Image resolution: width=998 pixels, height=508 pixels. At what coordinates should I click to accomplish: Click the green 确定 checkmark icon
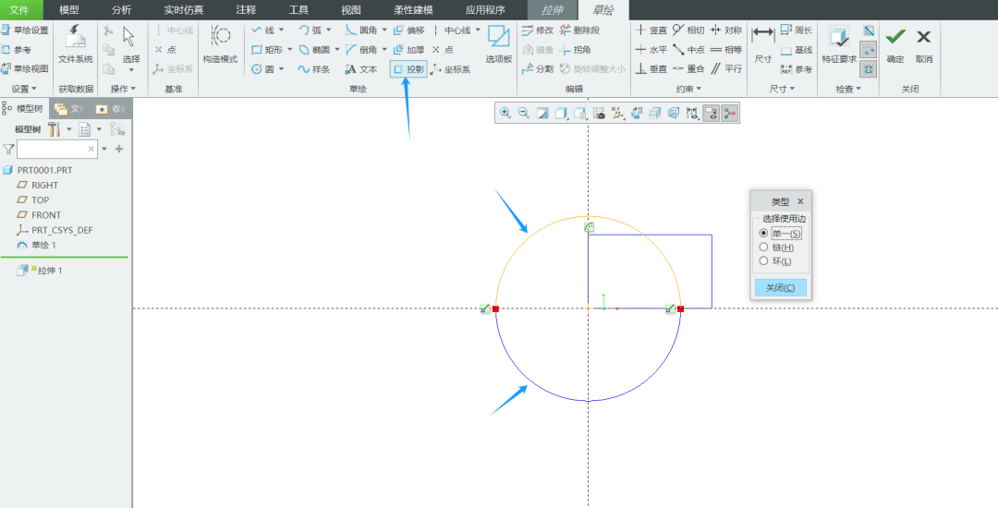pos(895,37)
